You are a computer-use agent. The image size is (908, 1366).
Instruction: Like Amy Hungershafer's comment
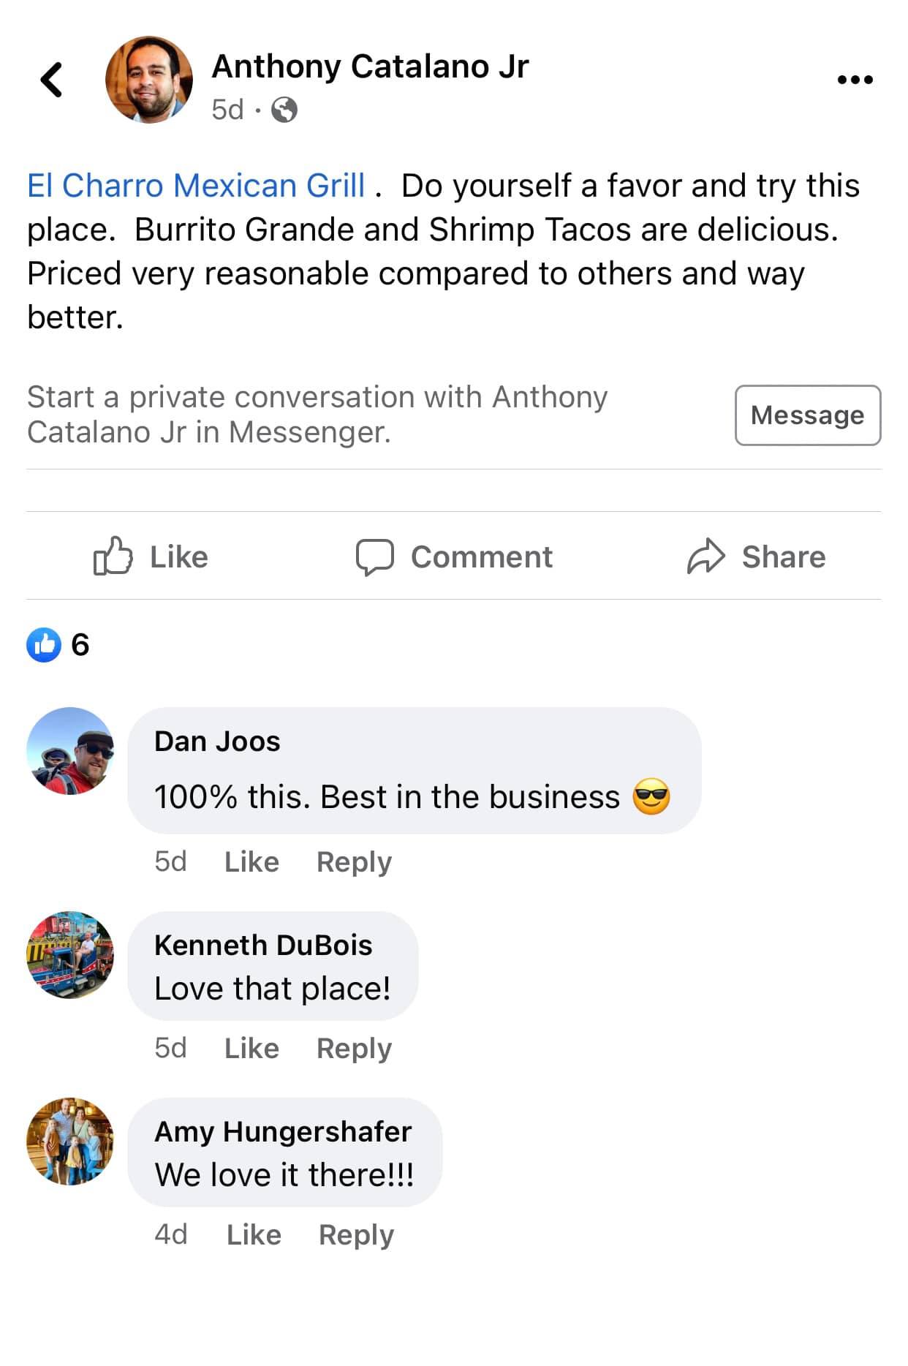[x=254, y=1235]
